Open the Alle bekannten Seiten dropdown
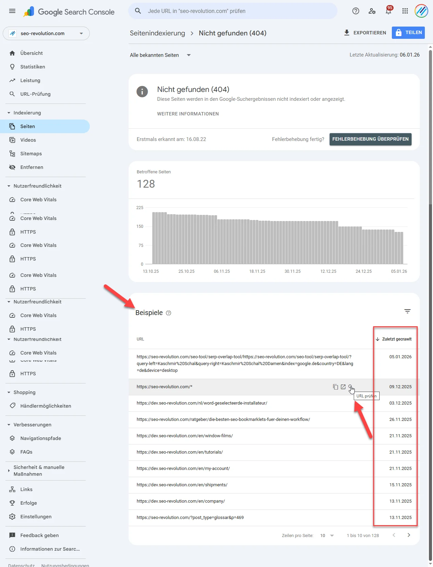The image size is (433, 567). click(x=160, y=55)
